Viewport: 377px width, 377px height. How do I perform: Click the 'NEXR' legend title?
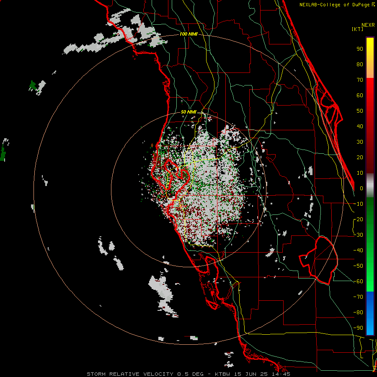click(368, 25)
